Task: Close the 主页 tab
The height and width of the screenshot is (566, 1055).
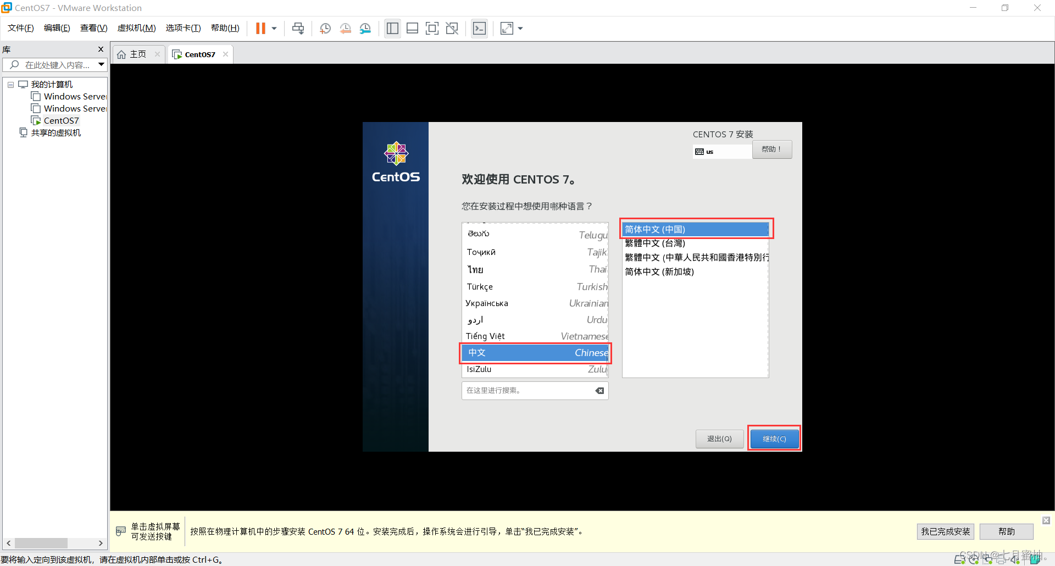Action: tap(157, 54)
